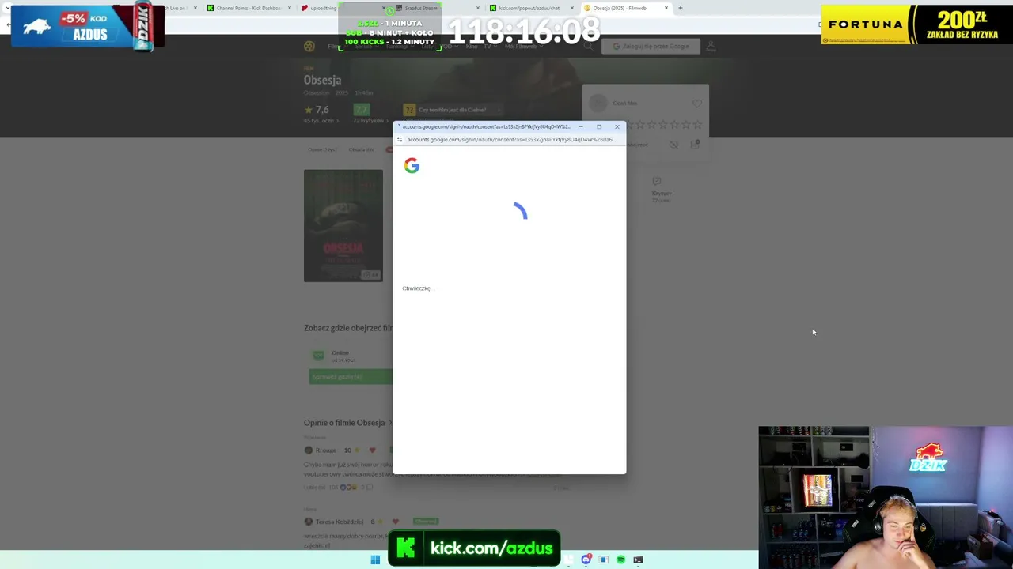The image size is (1013, 569).
Task: Open the photo gallery counter on poster
Action: [x=370, y=275]
